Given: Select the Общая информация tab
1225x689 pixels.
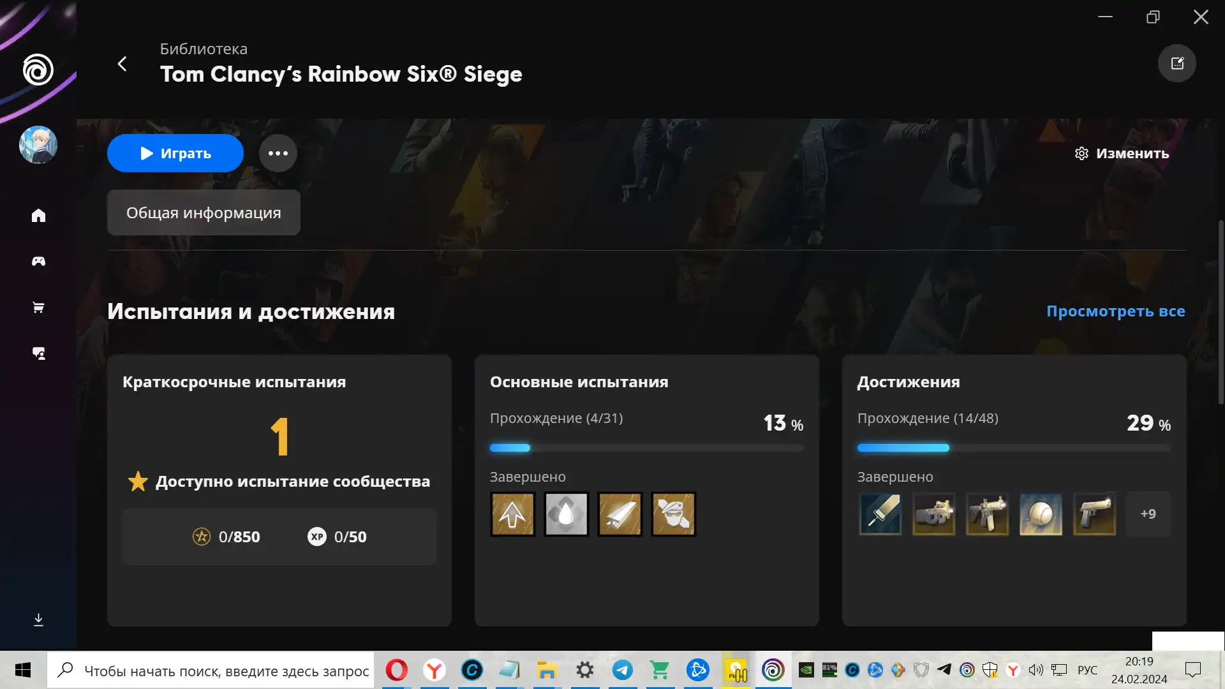Looking at the screenshot, I should pos(204,212).
